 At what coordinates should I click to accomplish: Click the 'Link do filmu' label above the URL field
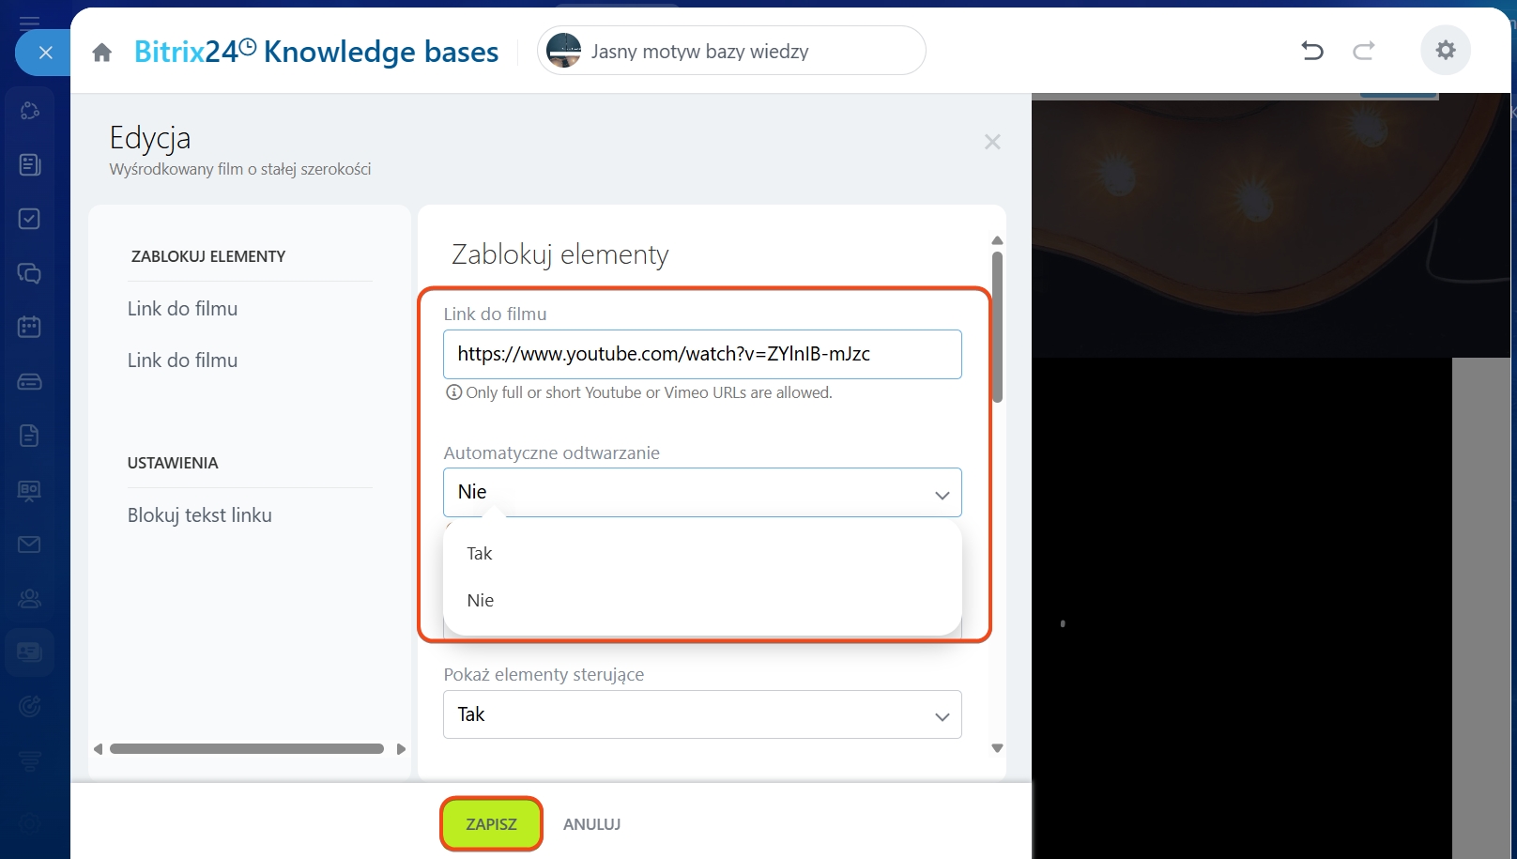(x=495, y=314)
